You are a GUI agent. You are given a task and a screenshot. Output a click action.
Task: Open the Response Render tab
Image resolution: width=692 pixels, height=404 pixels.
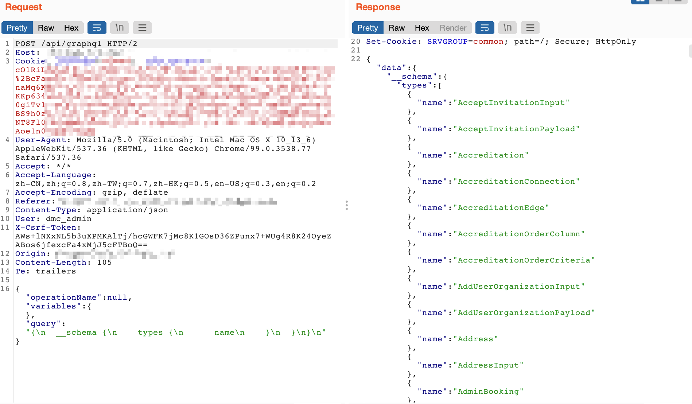coord(453,28)
